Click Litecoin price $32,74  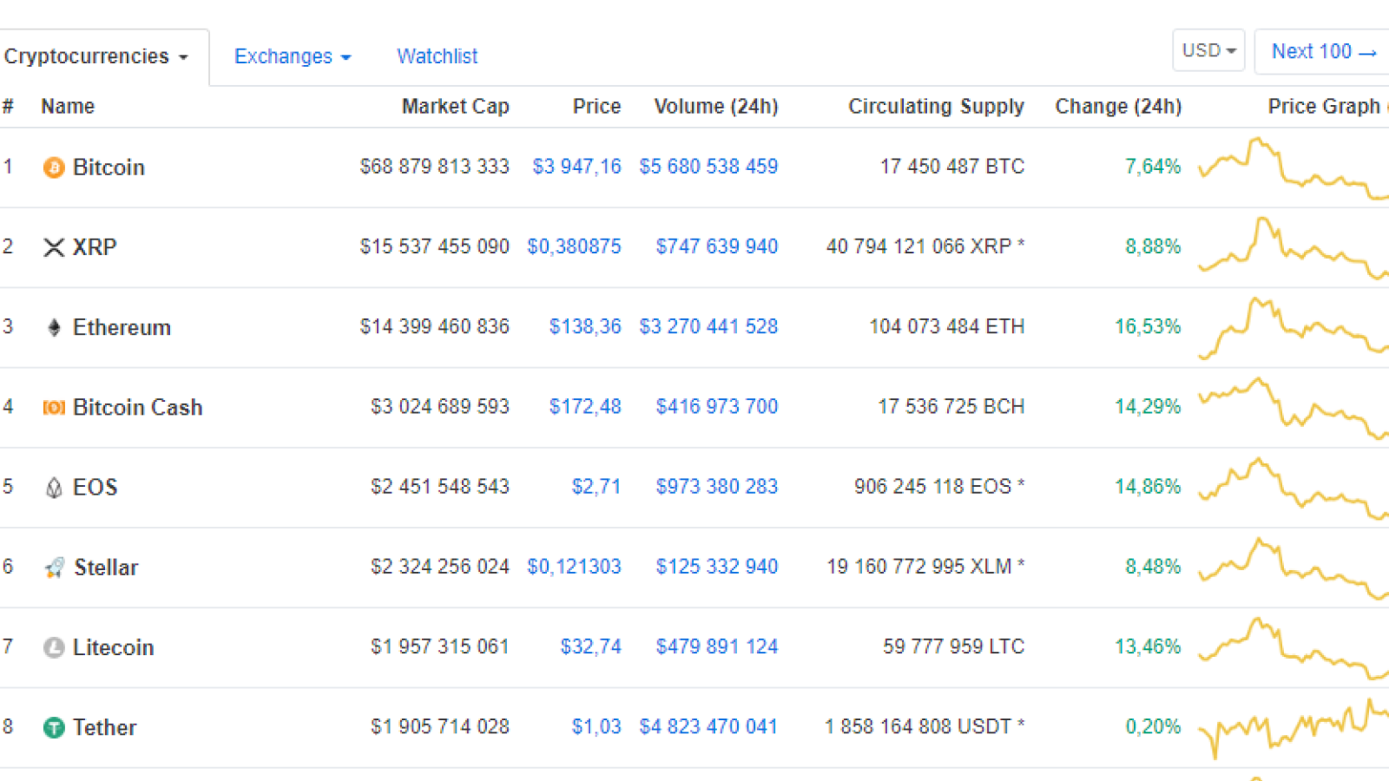pyautogui.click(x=590, y=646)
